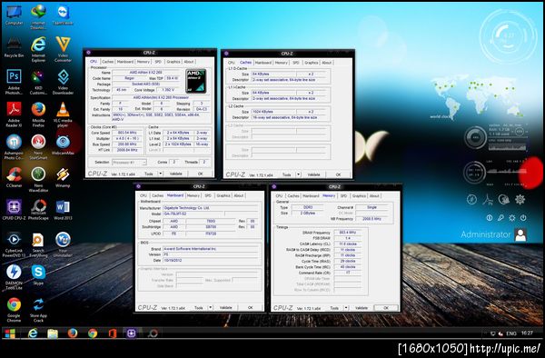Open the Recycle Bin desktop icon

pos(14,47)
